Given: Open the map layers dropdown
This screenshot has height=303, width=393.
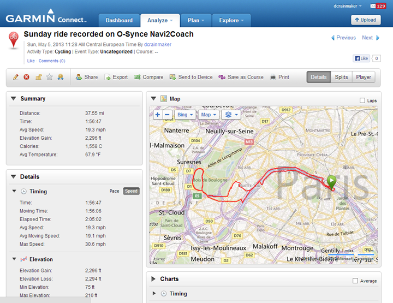Looking at the screenshot, I should [x=231, y=115].
